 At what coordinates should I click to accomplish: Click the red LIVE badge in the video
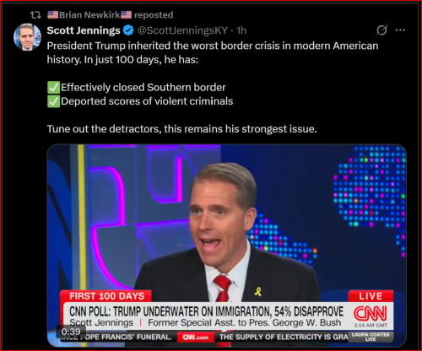371,296
